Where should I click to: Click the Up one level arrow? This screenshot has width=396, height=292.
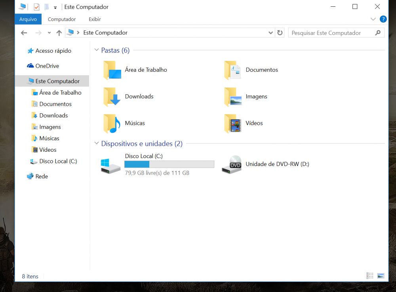59,33
